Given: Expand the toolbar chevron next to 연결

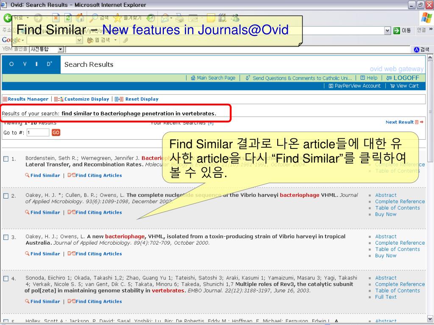Looking at the screenshot, I should (431, 29).
